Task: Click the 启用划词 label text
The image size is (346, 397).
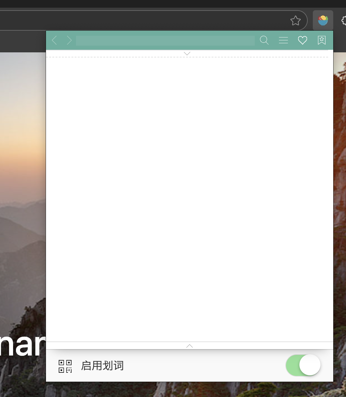Action: (x=102, y=366)
